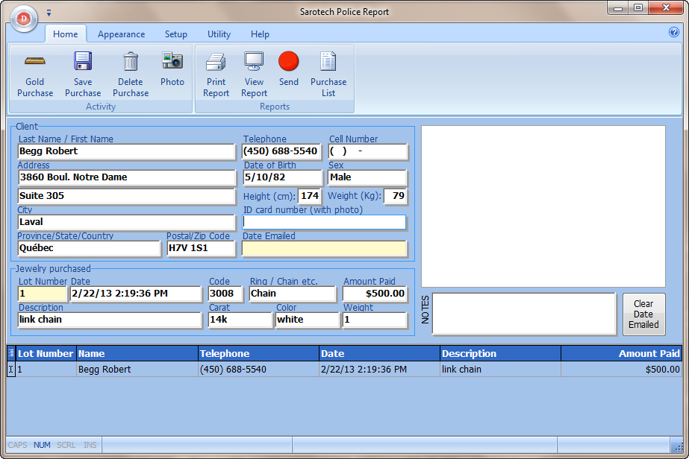
Task: Click the ID card number field
Action: (324, 222)
